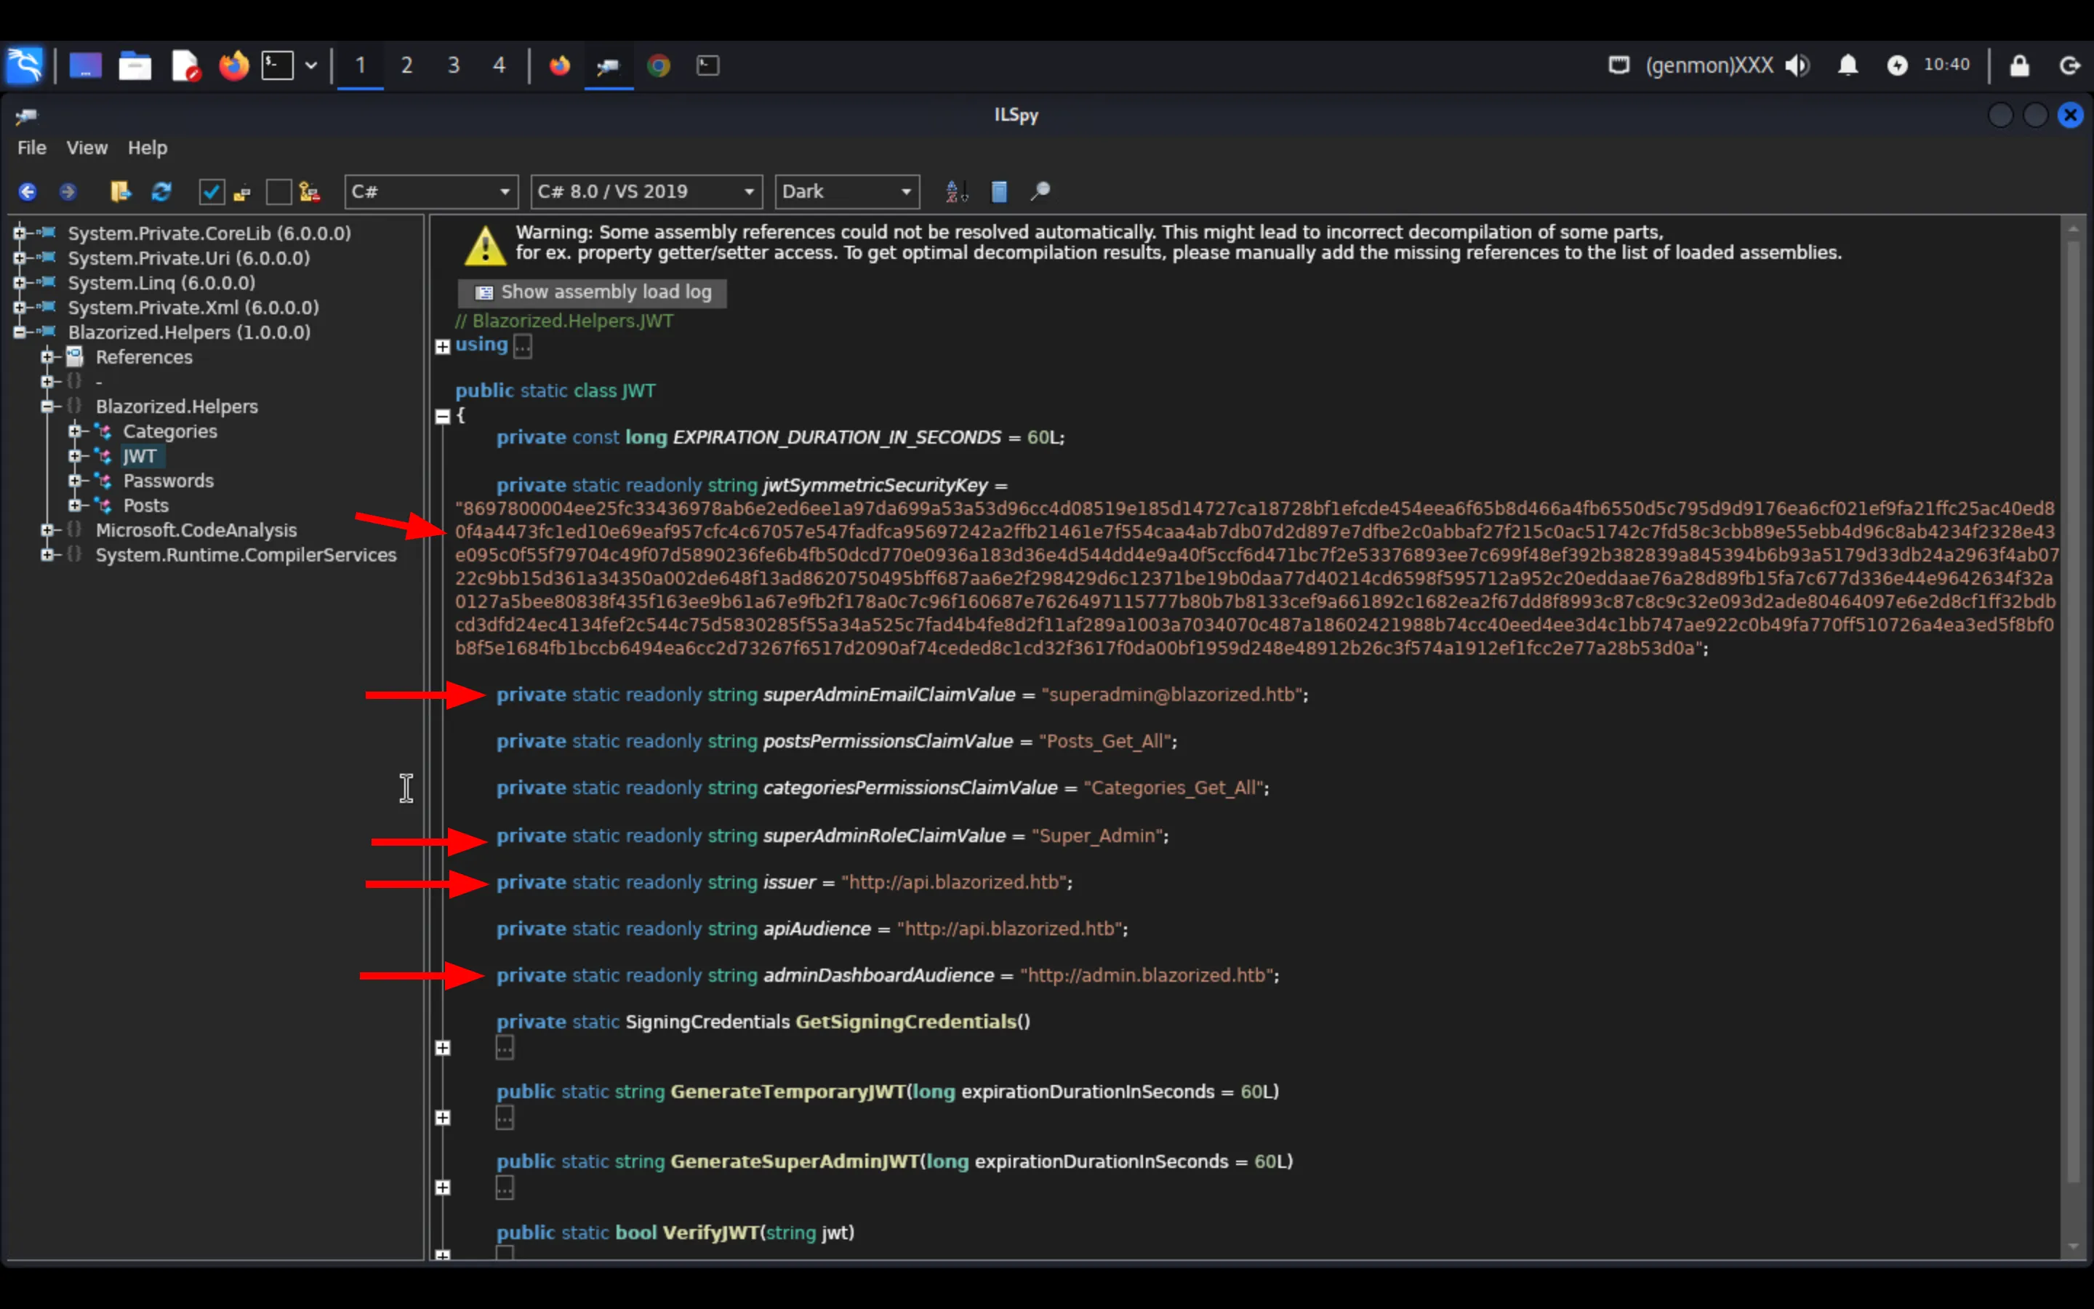
Task: Expand the GenerateTemporaryJWT method body
Action: point(442,1118)
